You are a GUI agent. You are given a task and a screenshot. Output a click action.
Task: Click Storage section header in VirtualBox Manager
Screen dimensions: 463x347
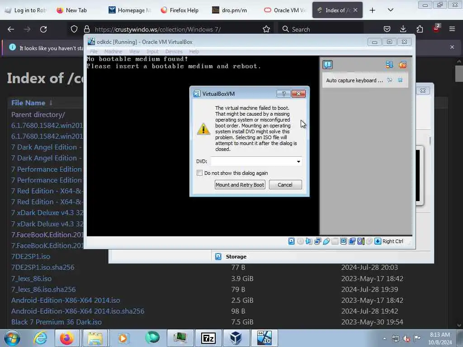[236, 257]
